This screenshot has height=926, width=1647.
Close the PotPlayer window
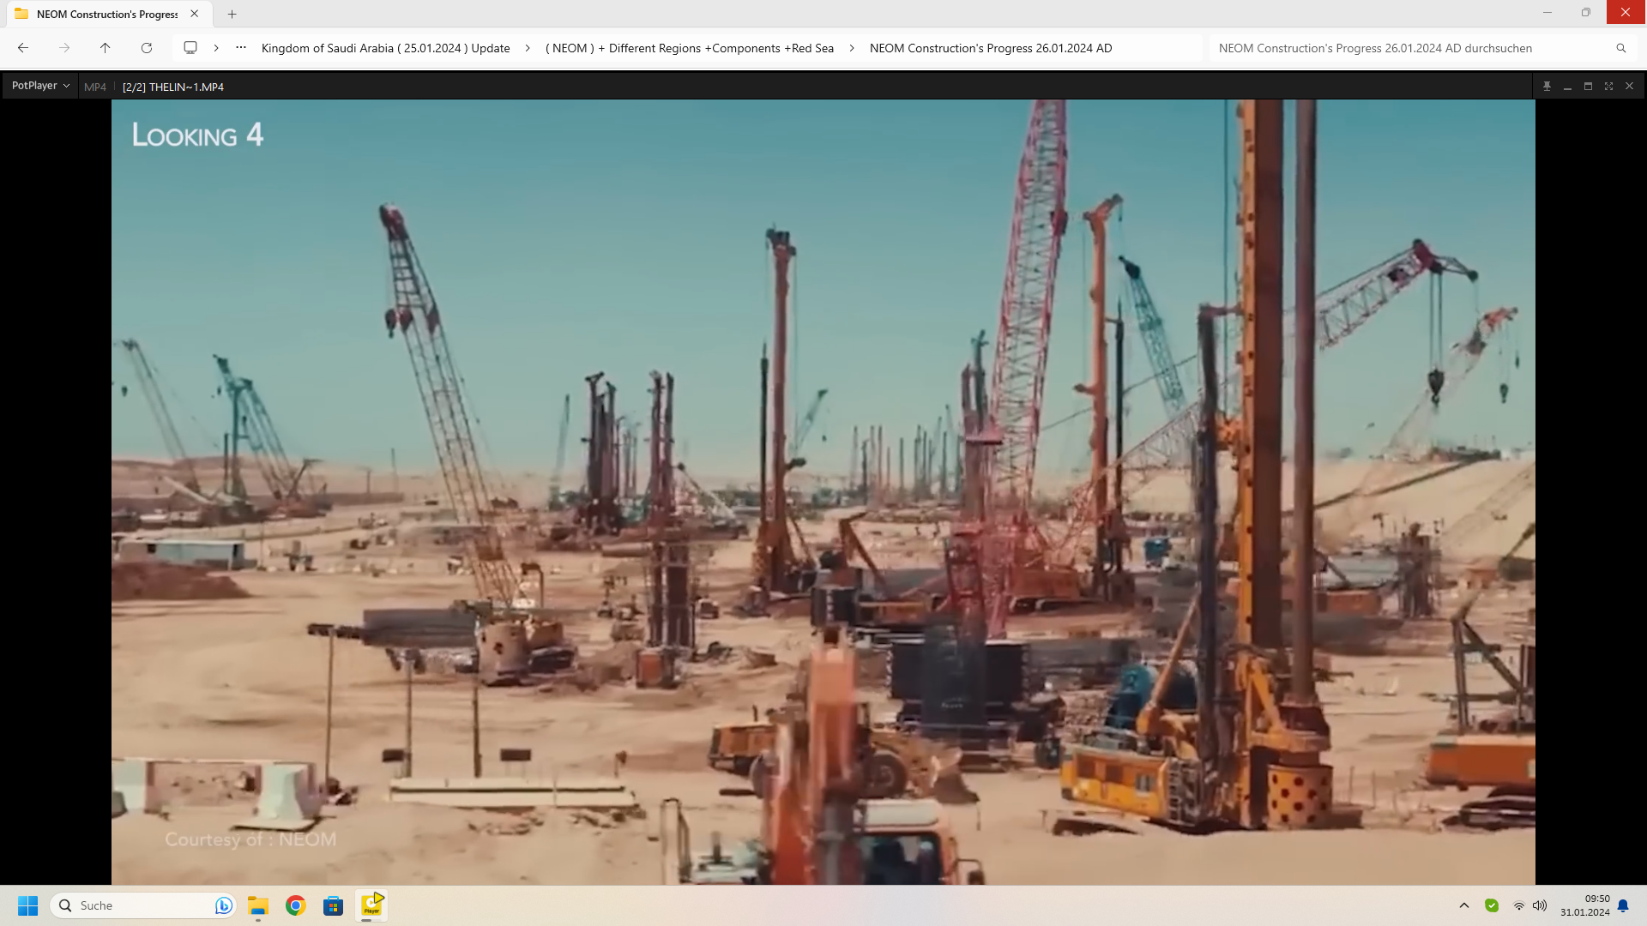point(1629,86)
